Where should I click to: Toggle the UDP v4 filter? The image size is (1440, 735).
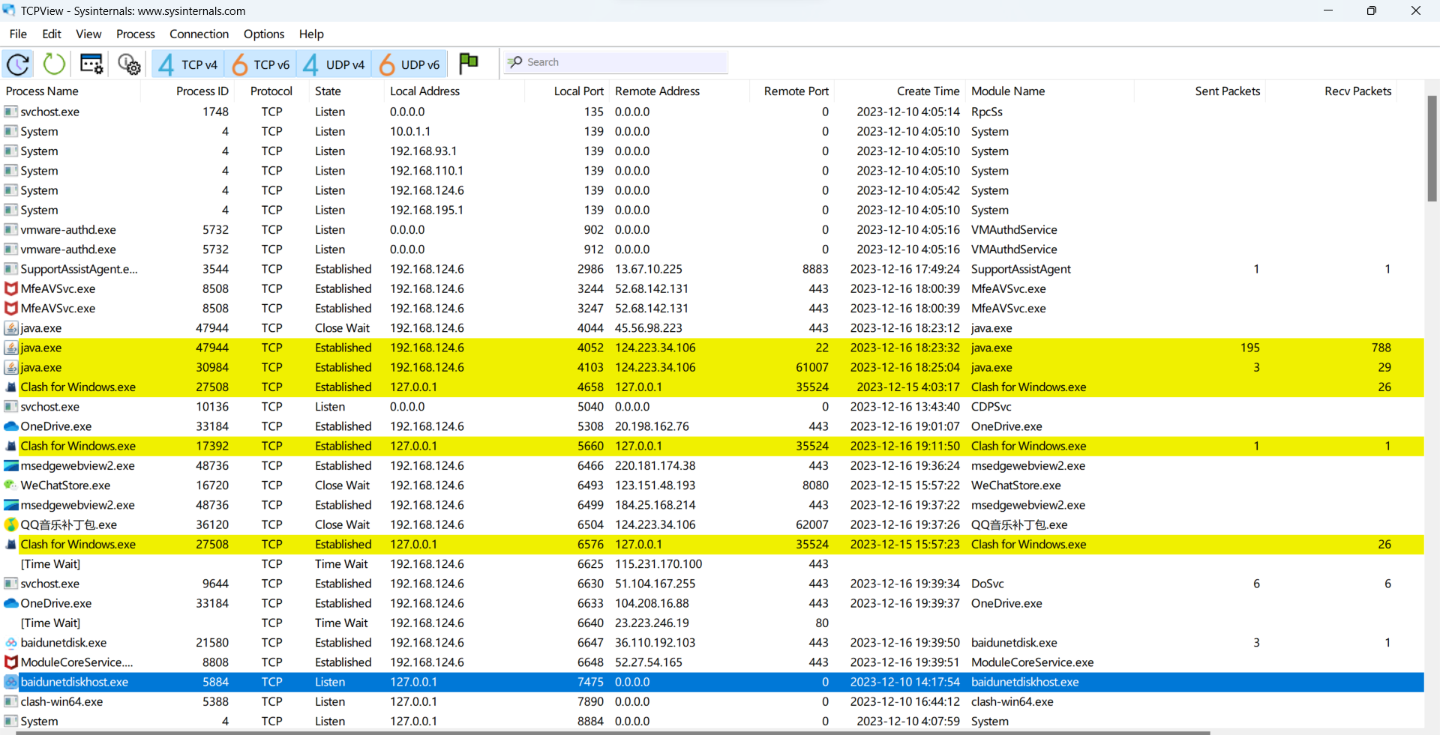point(334,64)
